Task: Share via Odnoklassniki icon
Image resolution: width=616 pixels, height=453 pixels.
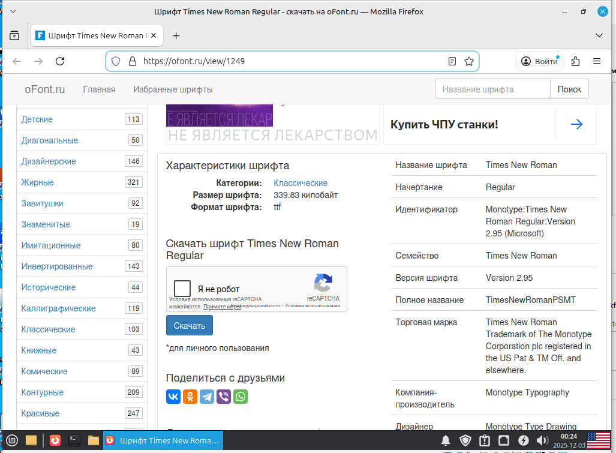Action: pyautogui.click(x=190, y=397)
